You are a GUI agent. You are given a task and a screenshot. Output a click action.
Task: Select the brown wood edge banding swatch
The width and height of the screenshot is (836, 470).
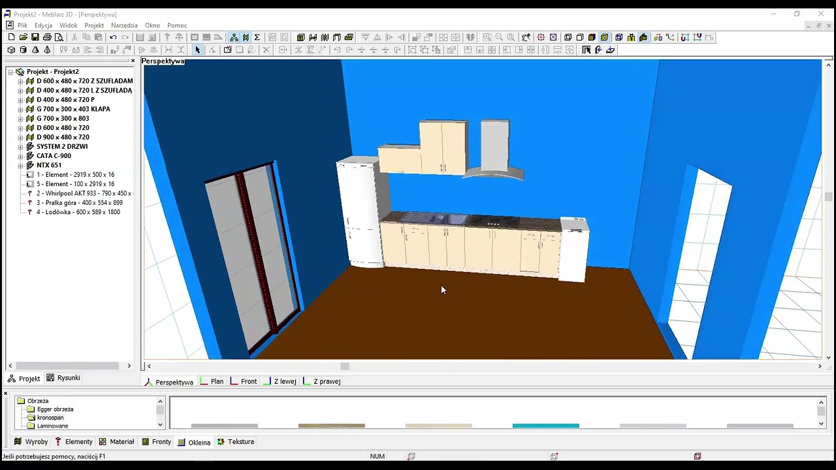[331, 426]
